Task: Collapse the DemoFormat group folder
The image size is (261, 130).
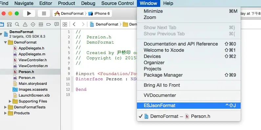Action: (x=5, y=42)
